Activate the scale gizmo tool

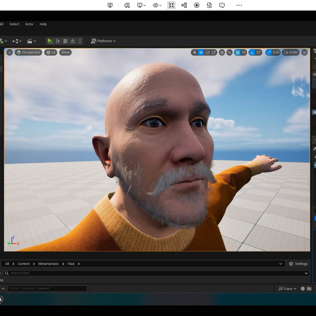tap(214, 52)
